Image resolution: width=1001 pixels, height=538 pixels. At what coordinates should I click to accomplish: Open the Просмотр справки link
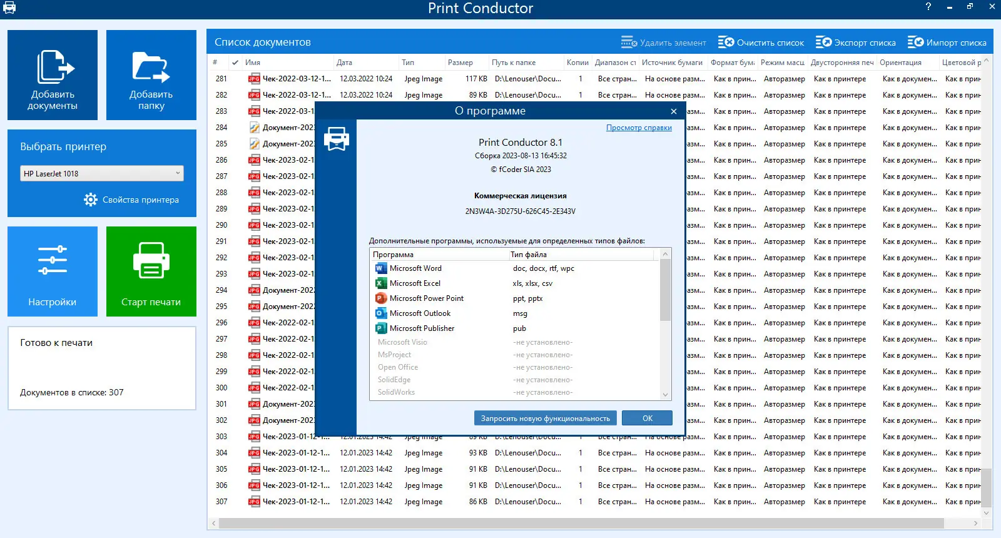point(639,128)
